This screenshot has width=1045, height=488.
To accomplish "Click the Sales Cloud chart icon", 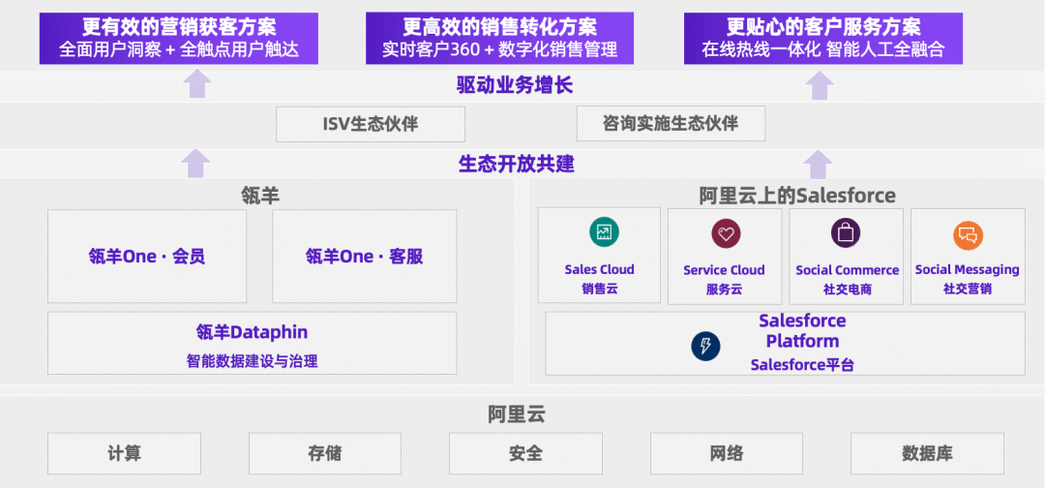I will point(604,232).
